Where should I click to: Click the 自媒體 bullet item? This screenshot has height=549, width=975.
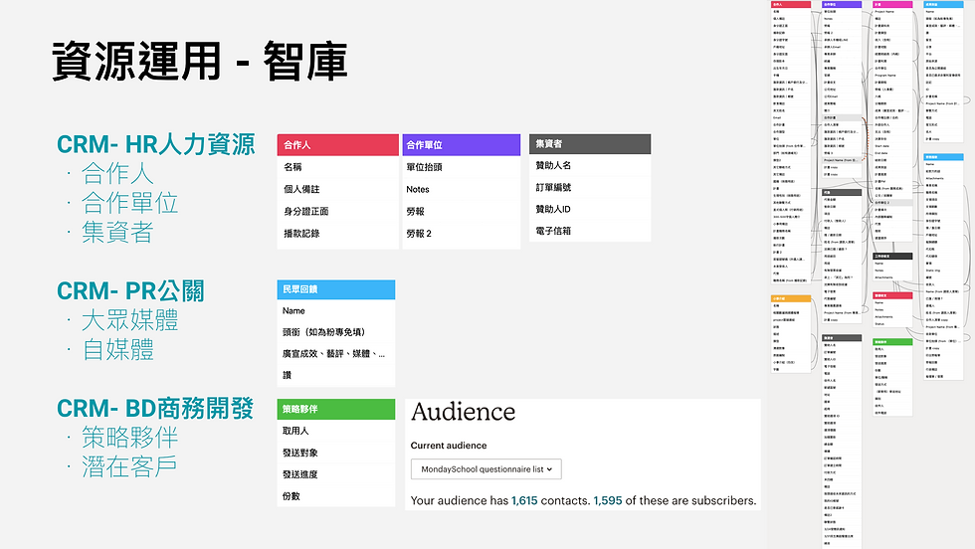[x=117, y=349]
